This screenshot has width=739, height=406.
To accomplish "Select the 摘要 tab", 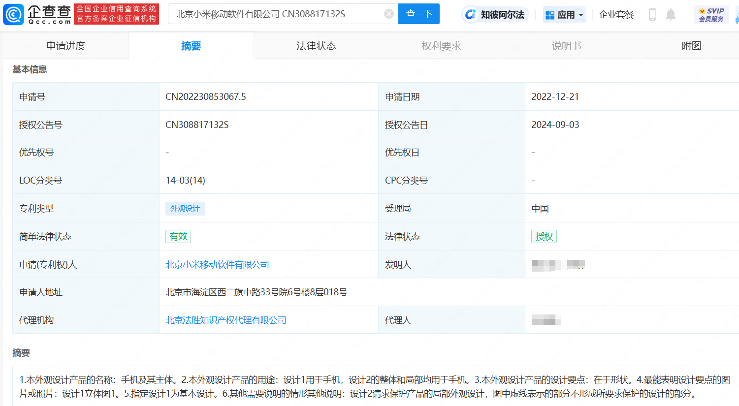I will coord(191,46).
